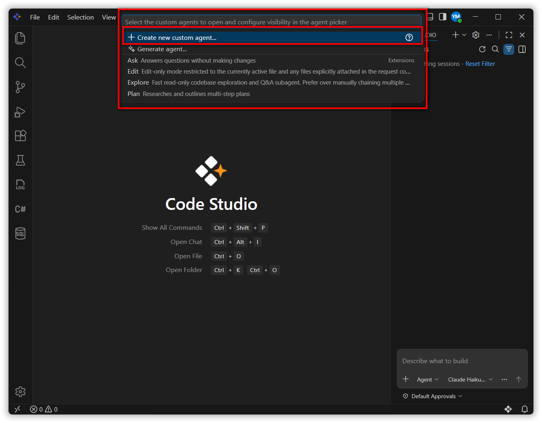Search the chat sessions
The height and width of the screenshot is (423, 542).
[x=495, y=49]
